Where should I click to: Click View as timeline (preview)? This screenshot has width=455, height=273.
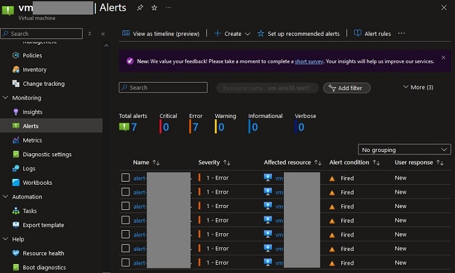pos(161,33)
